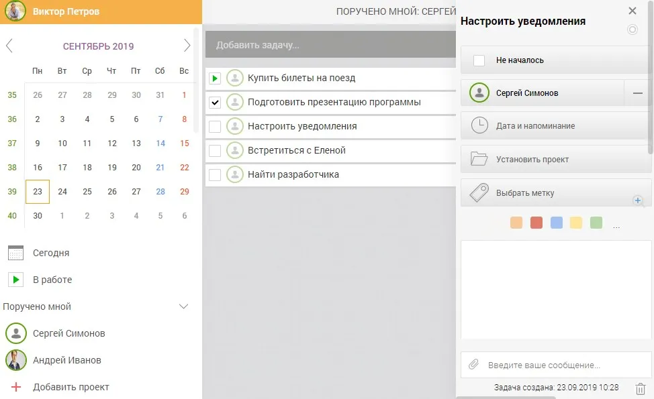
Task: Go to the next month with the right arrow
Action: pos(187,46)
